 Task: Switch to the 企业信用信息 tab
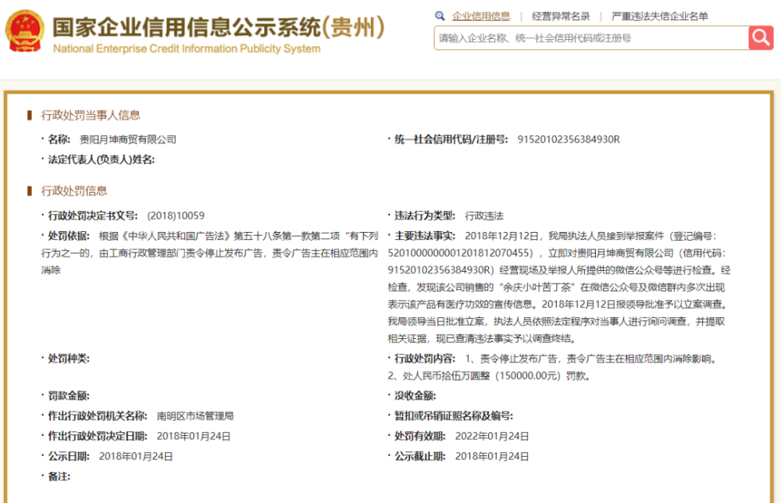coord(481,16)
